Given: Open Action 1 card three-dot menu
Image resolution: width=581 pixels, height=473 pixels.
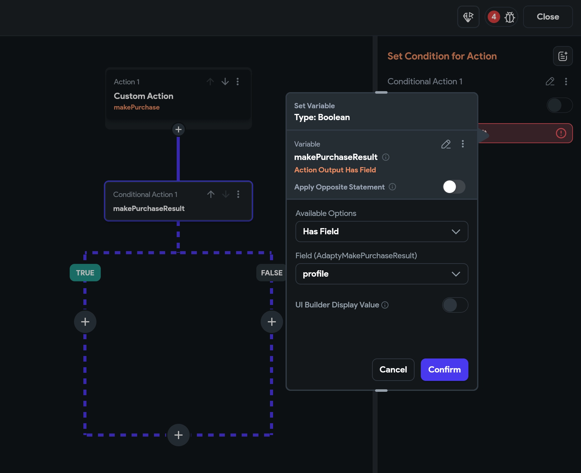Looking at the screenshot, I should pos(238,82).
